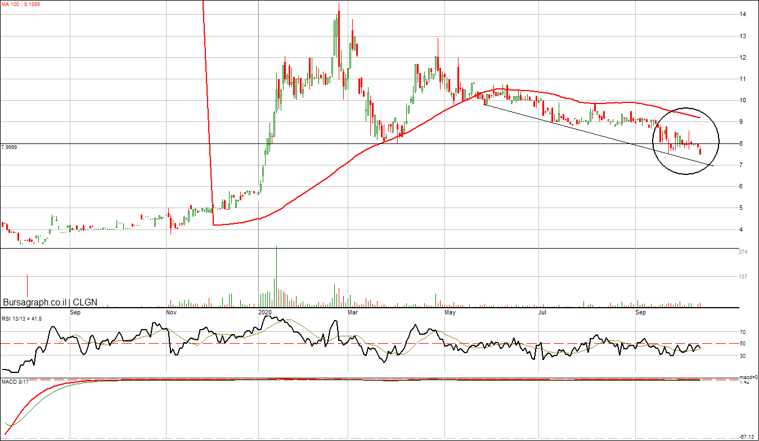Click the Jul date axis label
Image resolution: width=759 pixels, height=441 pixels.
543,311
